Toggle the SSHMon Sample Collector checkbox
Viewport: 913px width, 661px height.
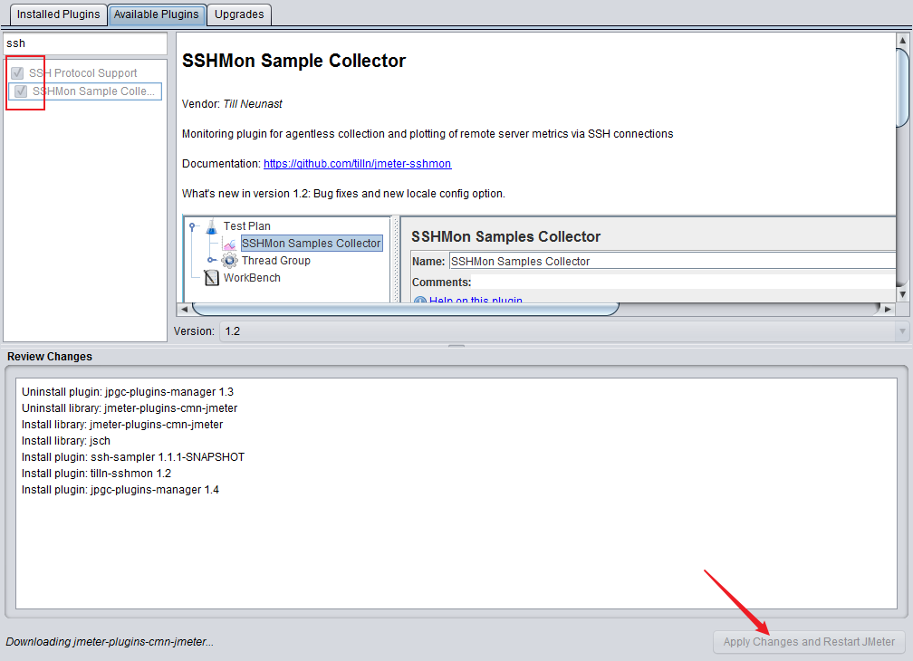(21, 91)
